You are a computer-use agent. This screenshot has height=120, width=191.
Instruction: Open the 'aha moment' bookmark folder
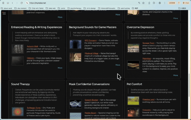pyautogui.click(x=20, y=8)
